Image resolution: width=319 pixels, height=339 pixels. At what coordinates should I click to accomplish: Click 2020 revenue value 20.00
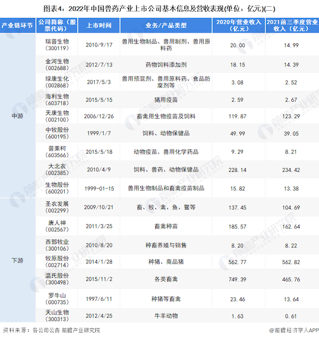pyautogui.click(x=237, y=45)
